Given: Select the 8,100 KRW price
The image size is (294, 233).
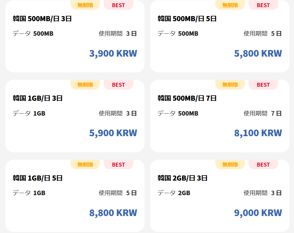Looking at the screenshot, I should point(258,133).
